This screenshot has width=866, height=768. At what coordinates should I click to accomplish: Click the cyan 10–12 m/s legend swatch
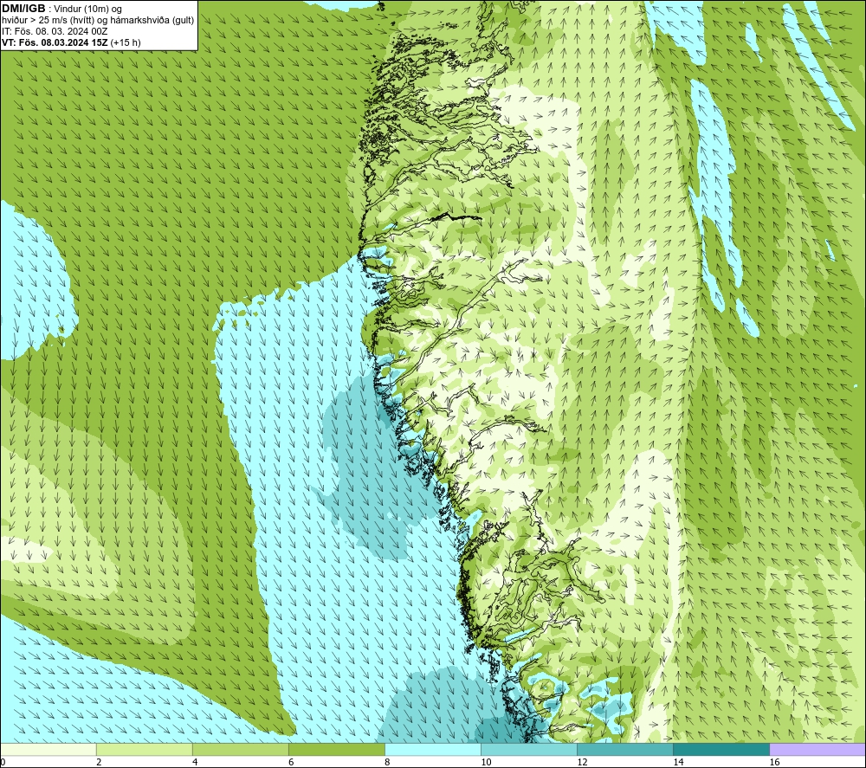coord(529,749)
